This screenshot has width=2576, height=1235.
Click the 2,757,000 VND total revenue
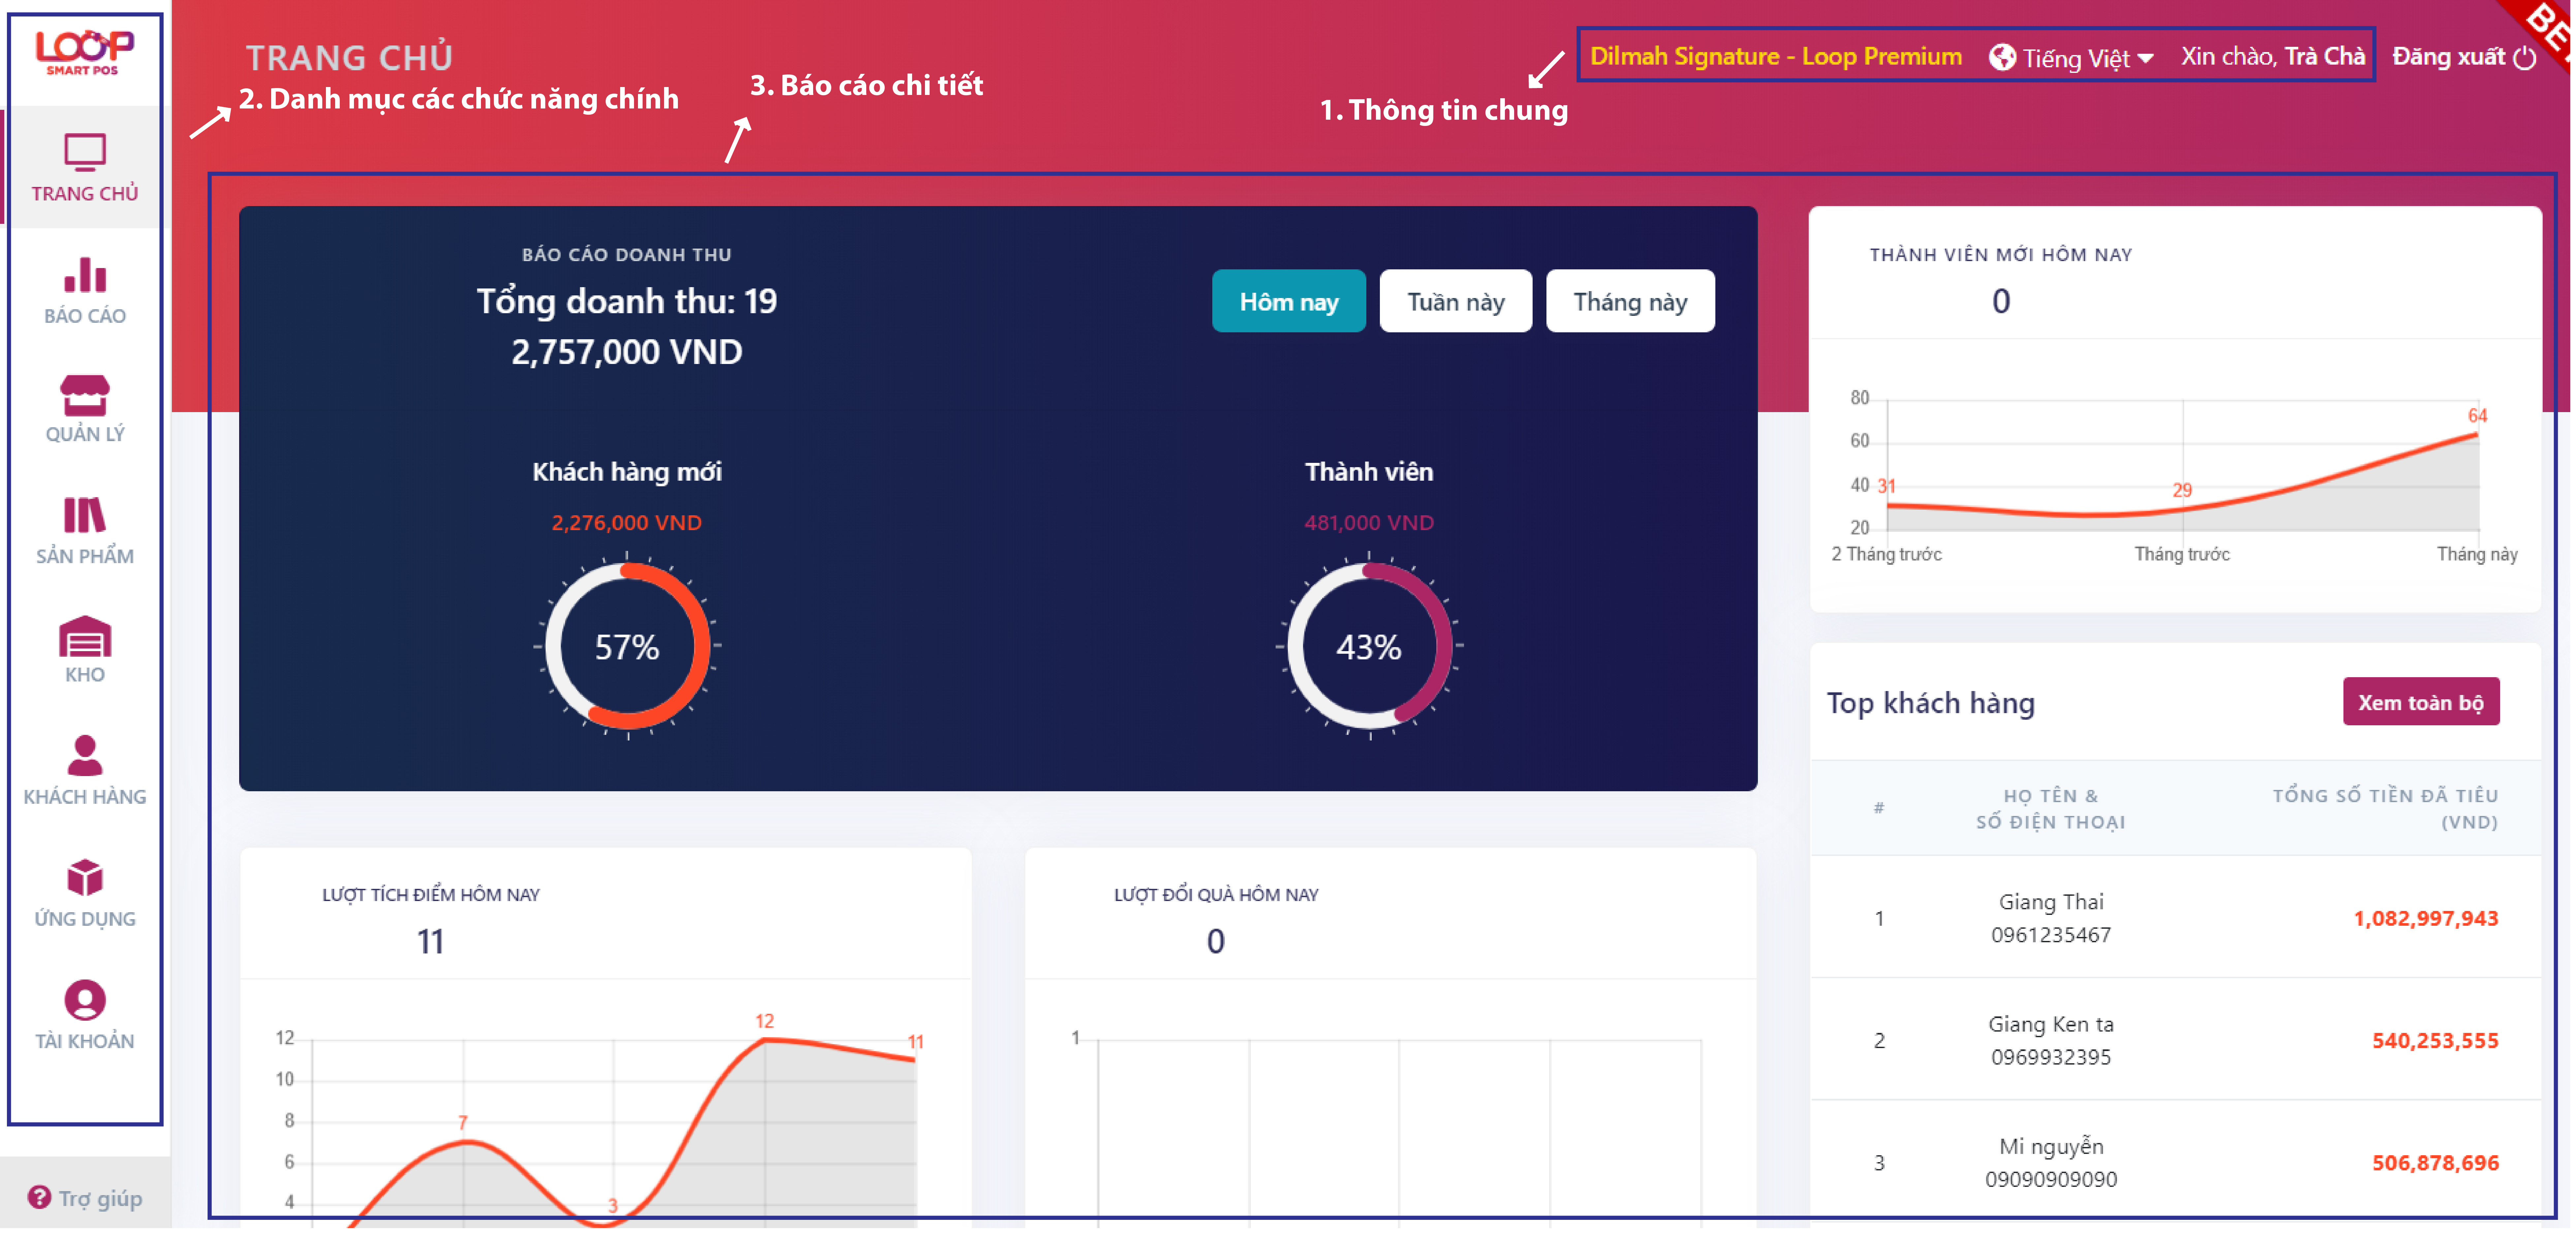coord(627,352)
